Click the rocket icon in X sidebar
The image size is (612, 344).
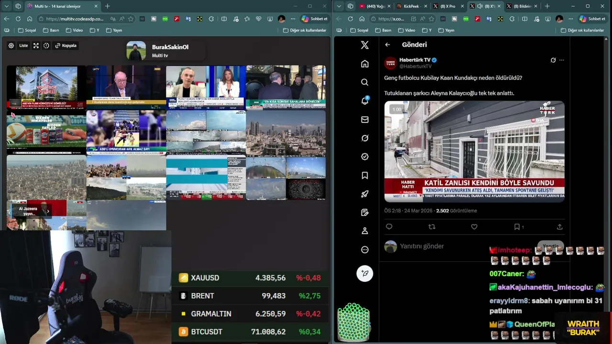pyautogui.click(x=365, y=194)
